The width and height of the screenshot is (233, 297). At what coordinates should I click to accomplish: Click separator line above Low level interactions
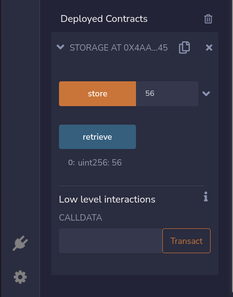click(131, 186)
